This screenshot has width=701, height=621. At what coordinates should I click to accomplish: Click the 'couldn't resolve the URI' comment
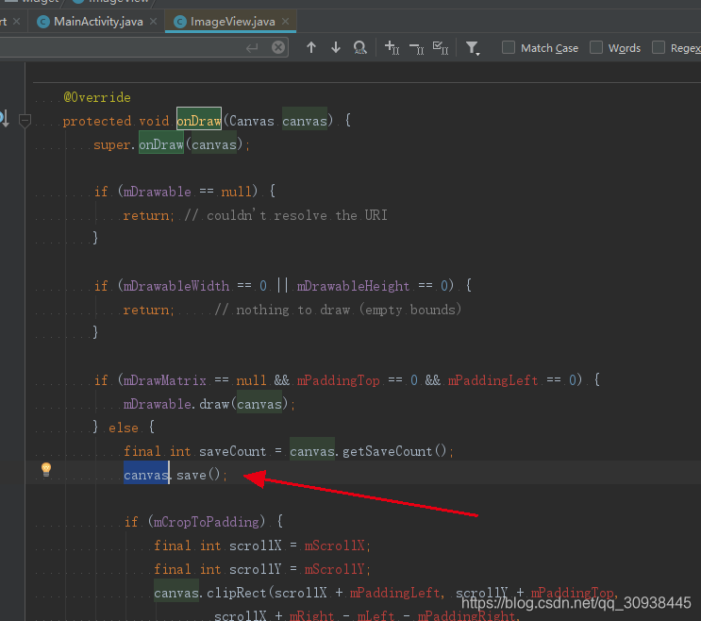[x=286, y=215]
